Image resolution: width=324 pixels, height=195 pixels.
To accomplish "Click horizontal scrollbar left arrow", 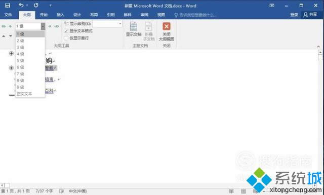I will point(2,185).
